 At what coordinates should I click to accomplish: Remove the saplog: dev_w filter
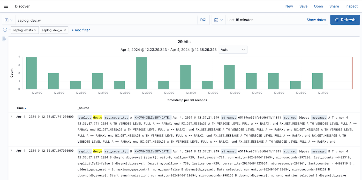tap(65, 30)
